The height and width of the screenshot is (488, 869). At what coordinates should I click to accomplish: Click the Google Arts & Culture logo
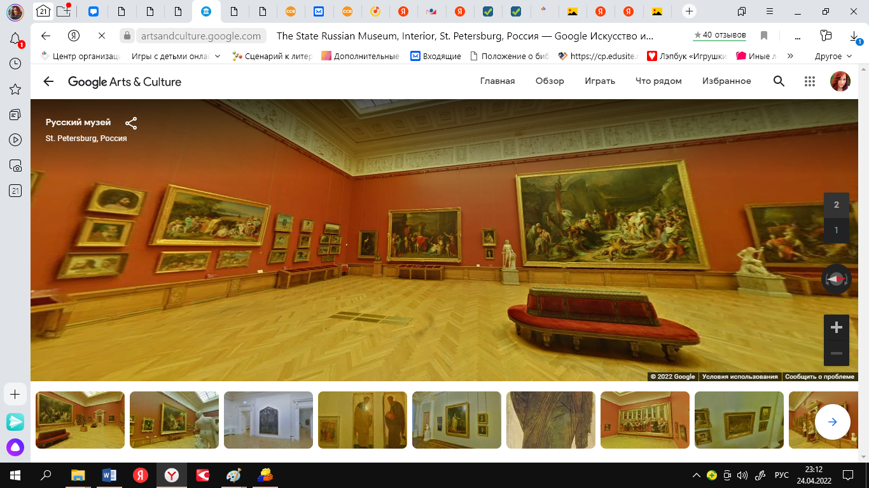125,81
